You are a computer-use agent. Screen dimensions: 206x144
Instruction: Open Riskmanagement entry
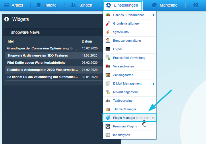pyautogui.click(x=129, y=92)
